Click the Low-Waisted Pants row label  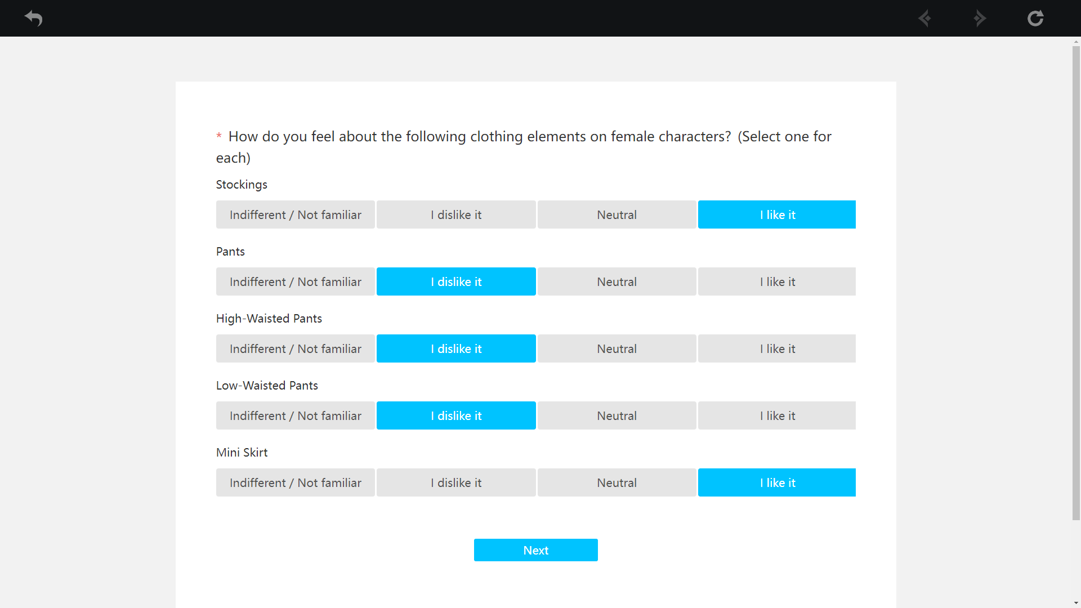tap(267, 386)
